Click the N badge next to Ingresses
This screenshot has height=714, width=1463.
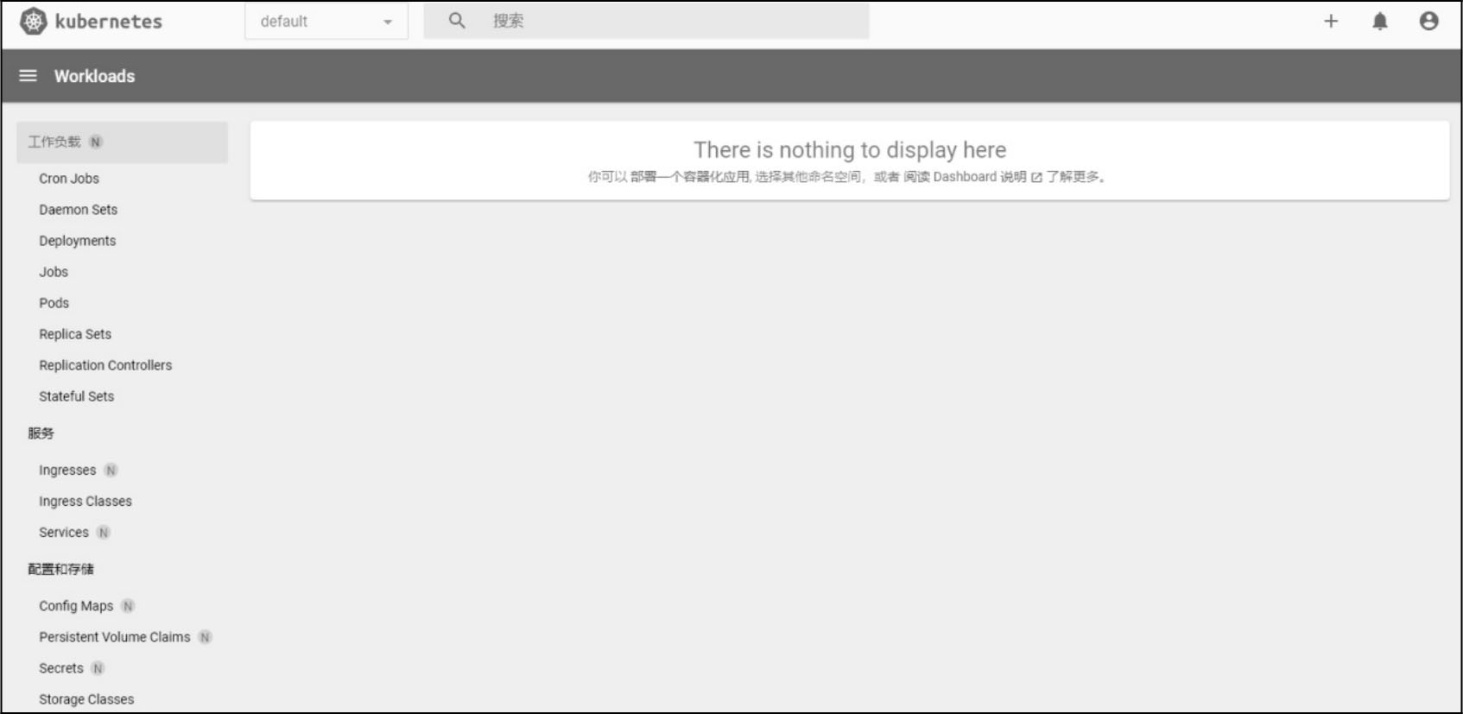point(111,471)
